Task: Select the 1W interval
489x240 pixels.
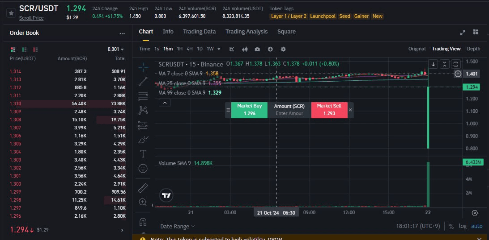Action: 210,49
